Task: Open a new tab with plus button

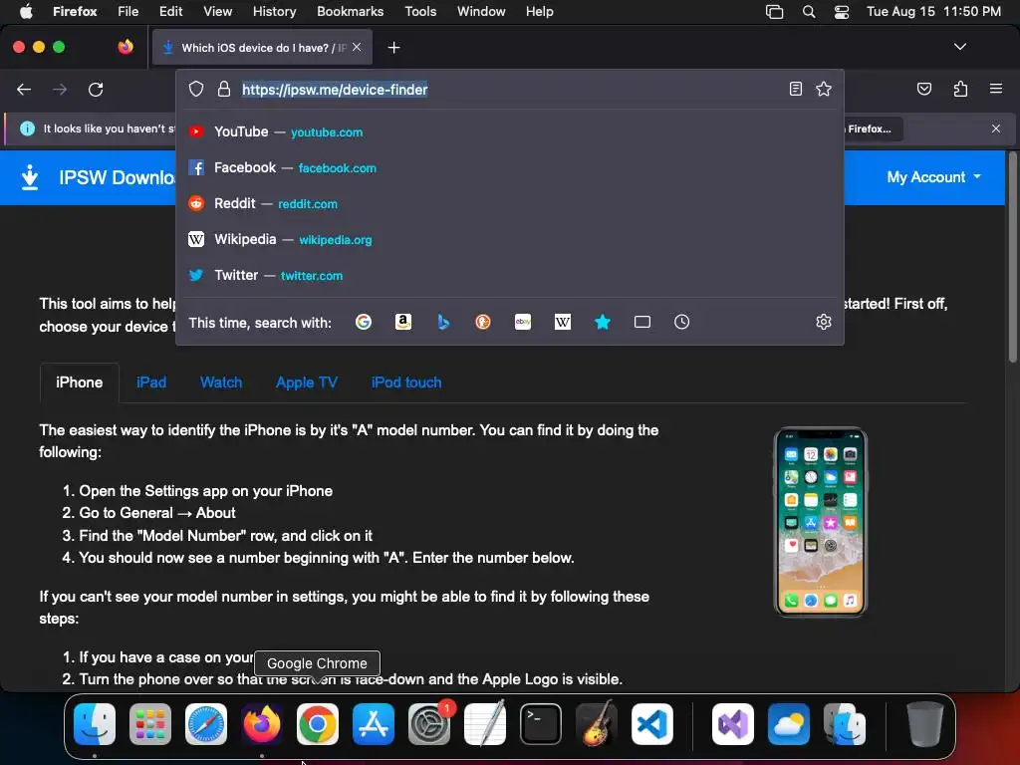Action: click(x=393, y=48)
